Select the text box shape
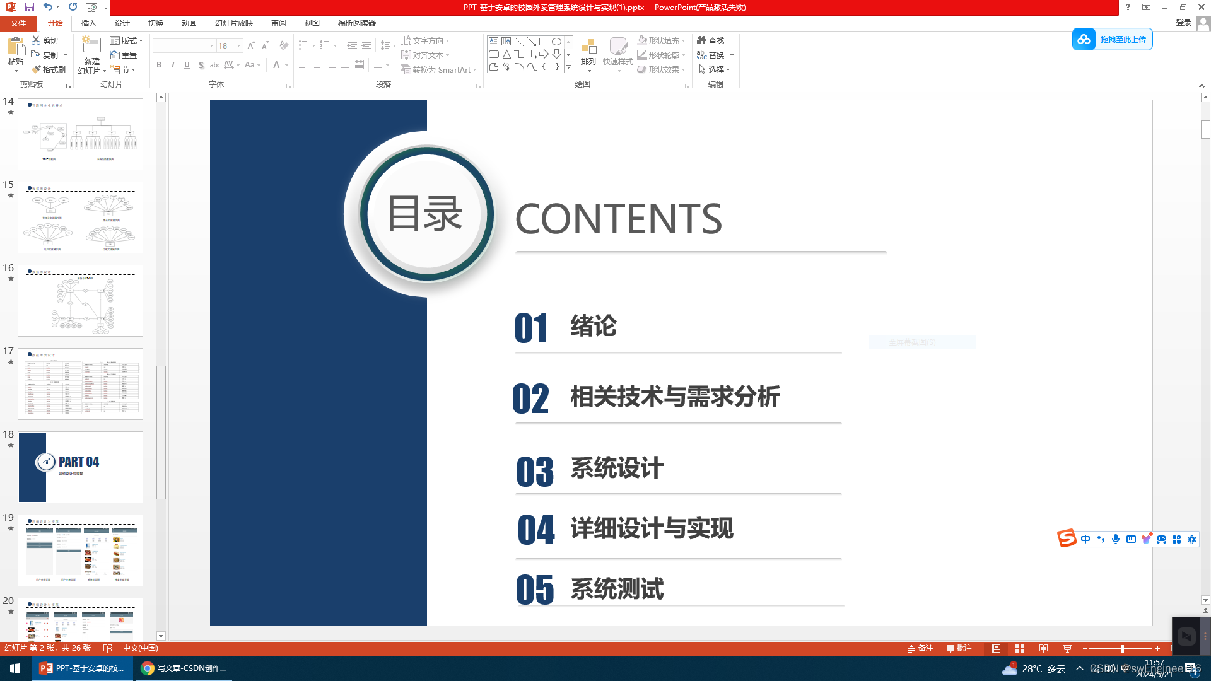 493,41
